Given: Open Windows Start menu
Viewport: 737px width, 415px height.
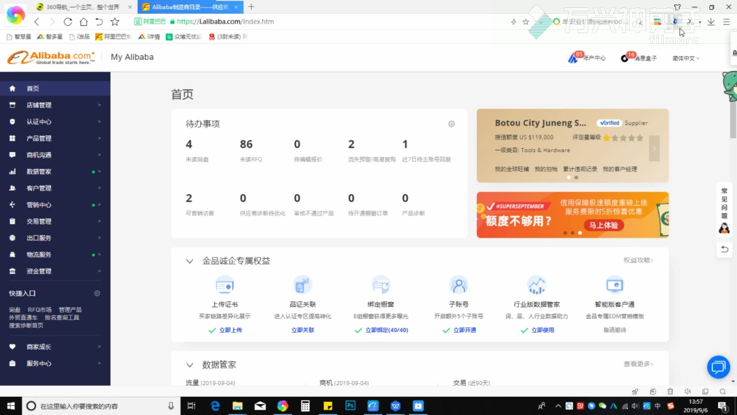Looking at the screenshot, I should (x=11, y=406).
